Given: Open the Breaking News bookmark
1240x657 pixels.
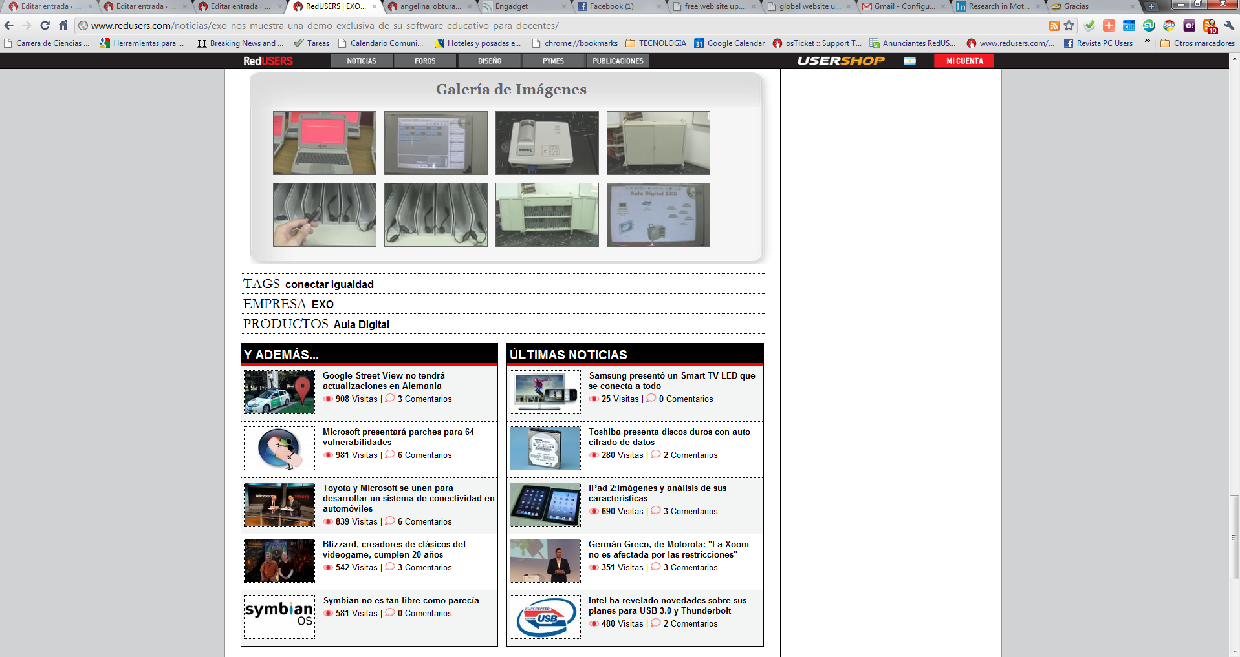Looking at the screenshot, I should coord(240,43).
